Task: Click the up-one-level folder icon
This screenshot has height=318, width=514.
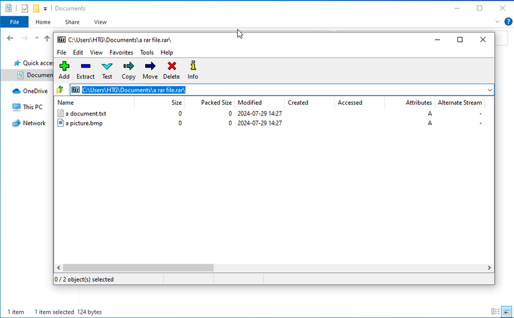Action: pos(60,90)
